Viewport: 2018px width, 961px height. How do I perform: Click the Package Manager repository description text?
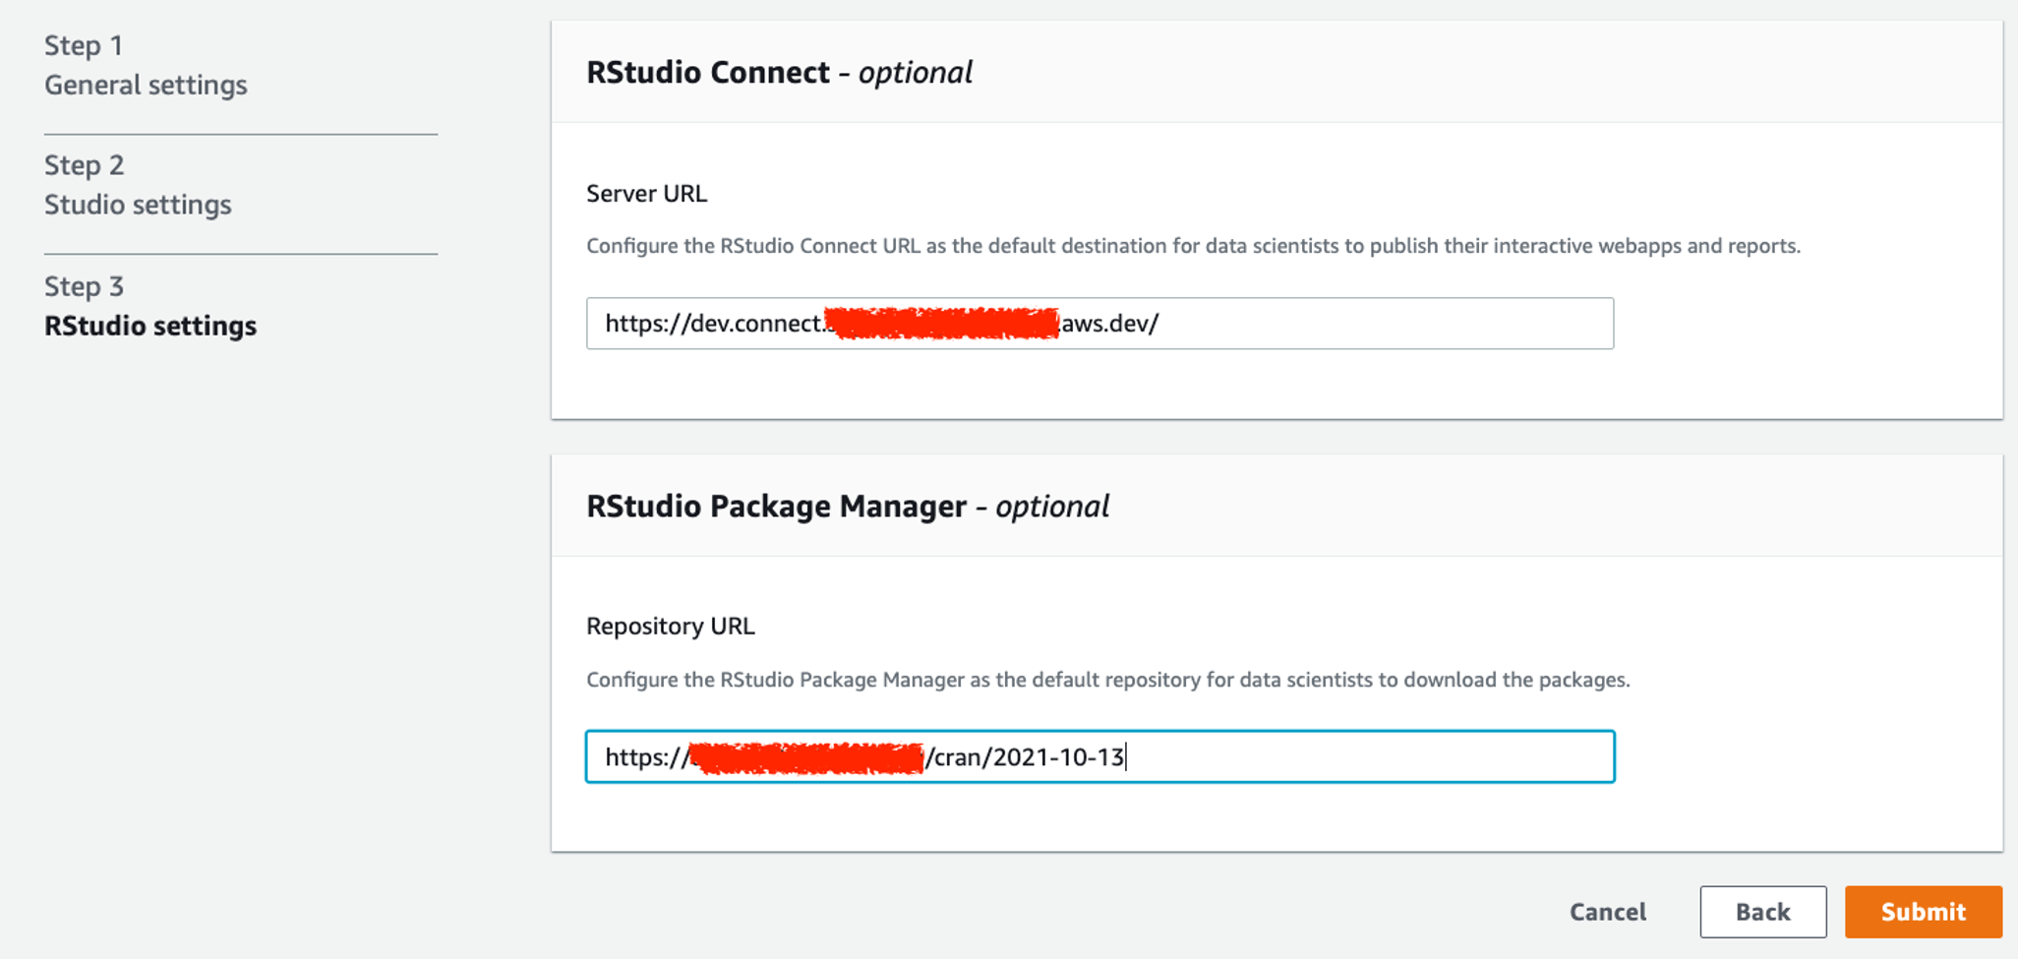(1107, 680)
